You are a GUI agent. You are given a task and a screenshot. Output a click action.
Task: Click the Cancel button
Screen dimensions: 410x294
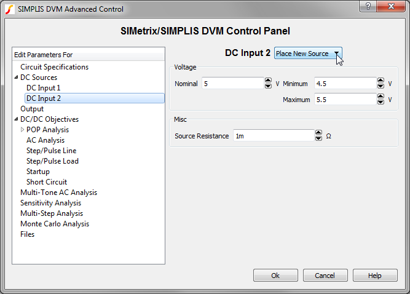(x=325, y=276)
